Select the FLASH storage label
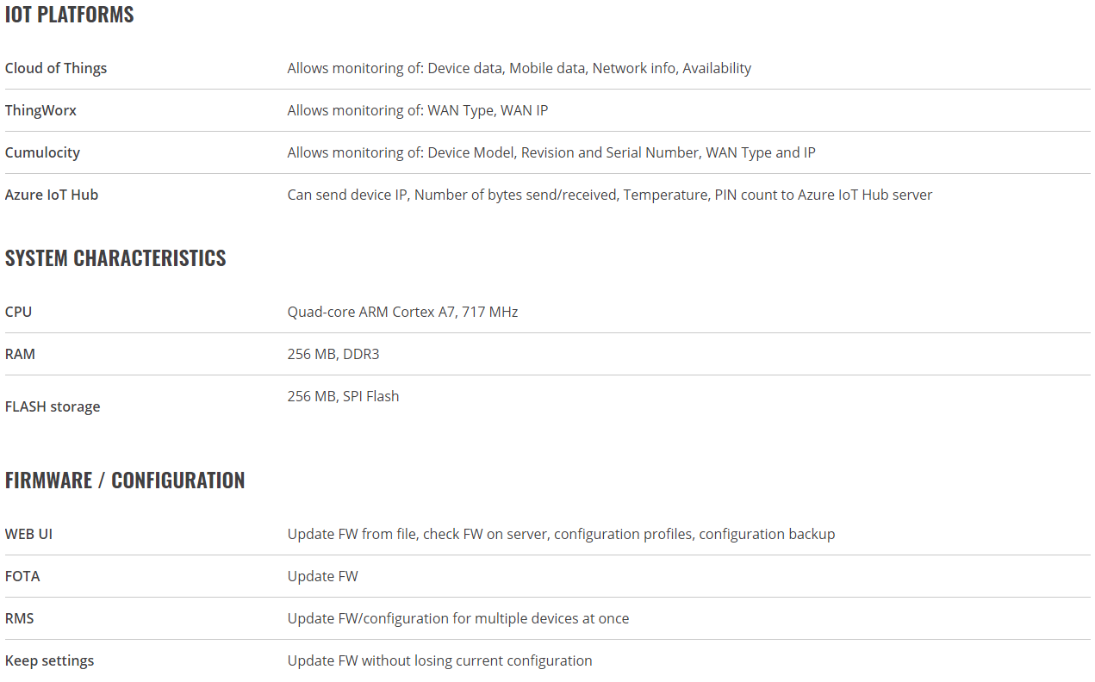This screenshot has height=682, width=1095. pos(53,406)
